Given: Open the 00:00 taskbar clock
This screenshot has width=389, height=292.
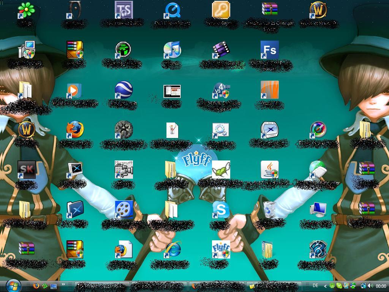Looking at the screenshot, I should 381,286.
